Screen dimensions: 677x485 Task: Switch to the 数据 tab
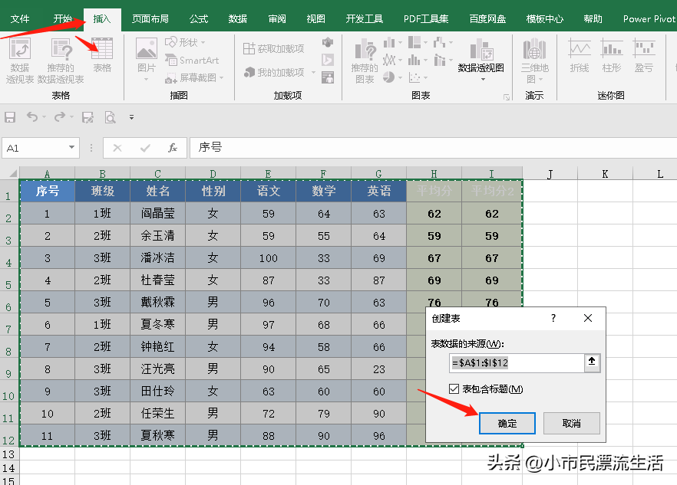237,19
